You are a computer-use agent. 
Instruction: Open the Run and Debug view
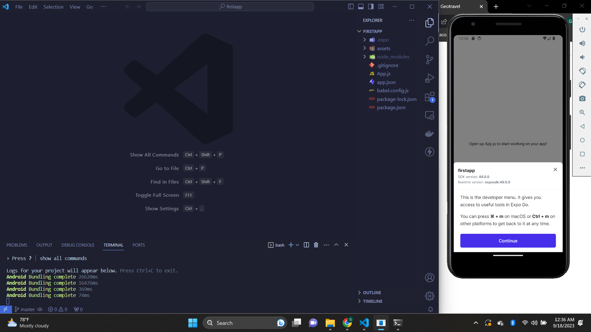point(429,78)
